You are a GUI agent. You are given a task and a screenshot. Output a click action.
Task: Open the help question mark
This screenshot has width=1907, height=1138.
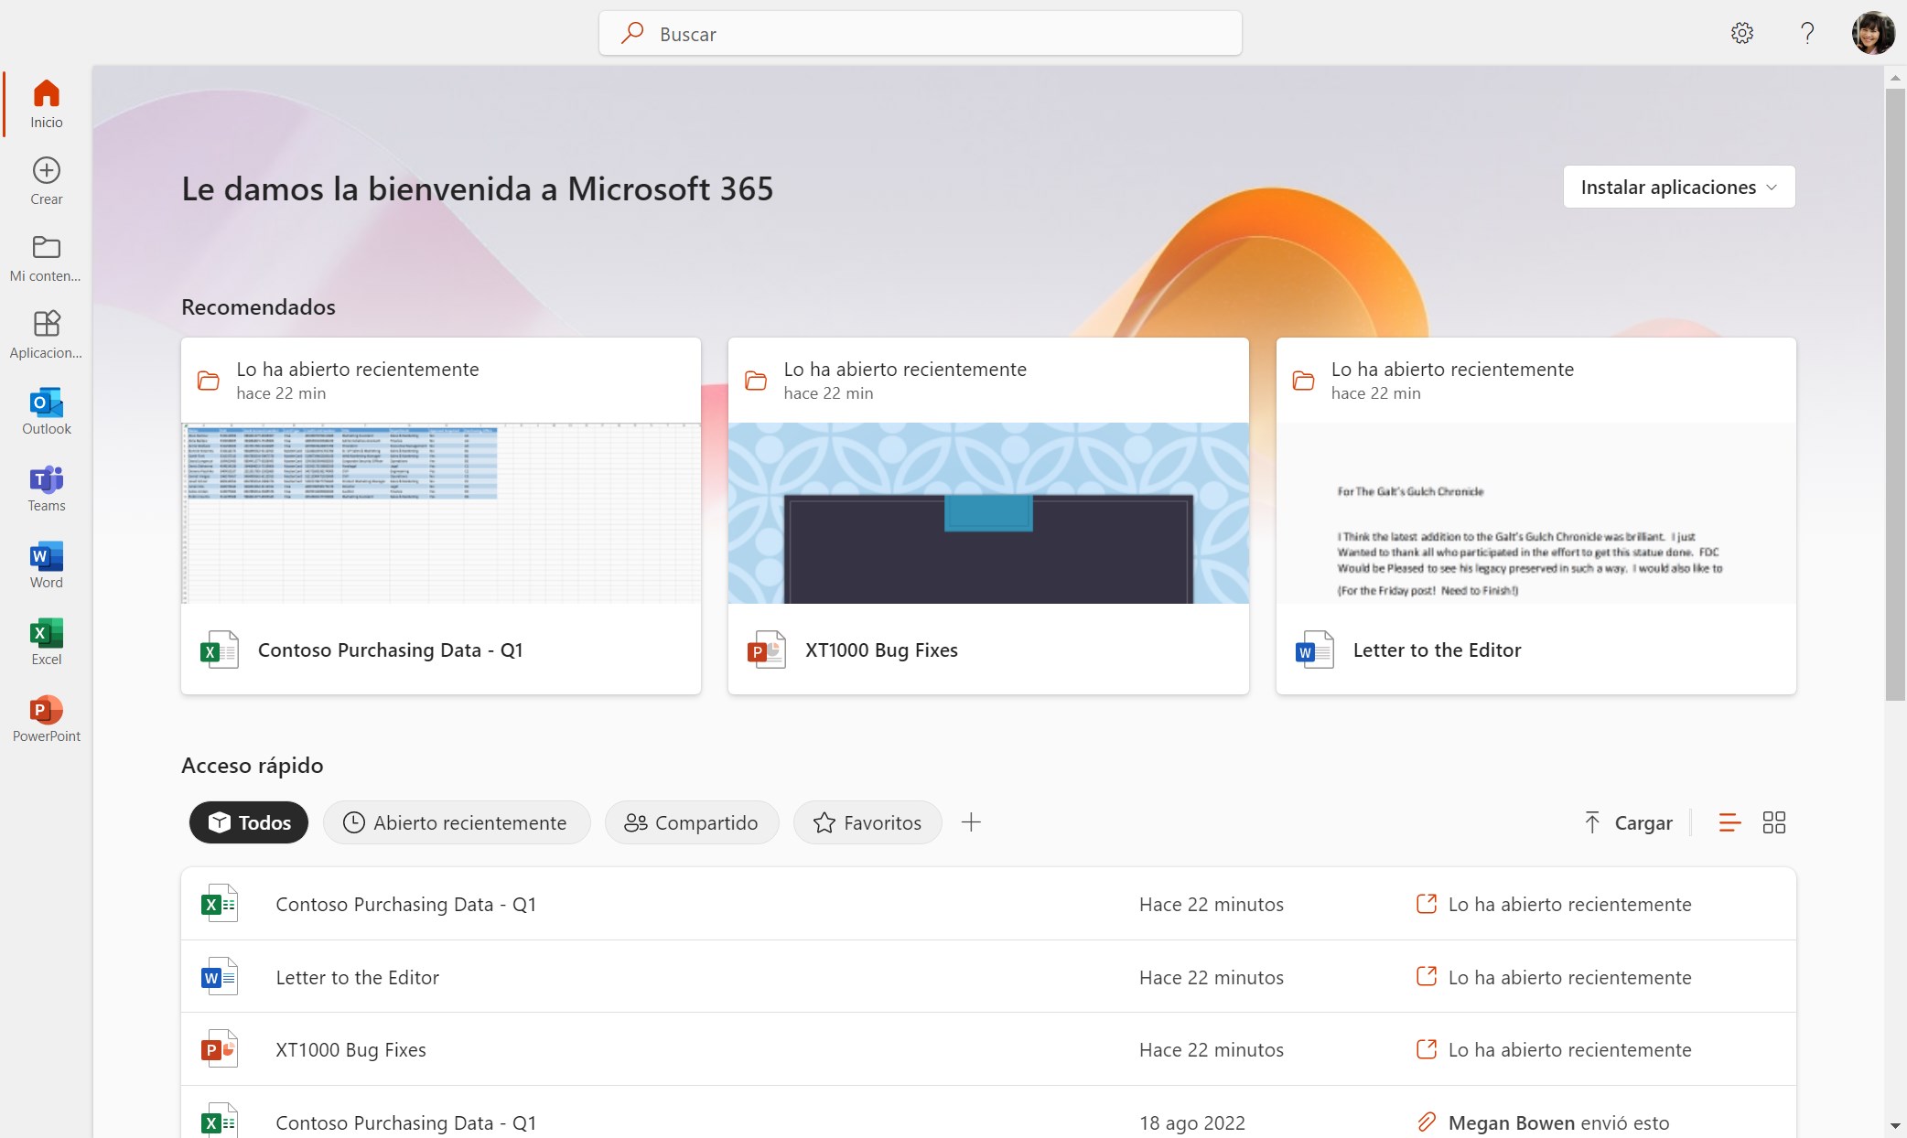1807,33
